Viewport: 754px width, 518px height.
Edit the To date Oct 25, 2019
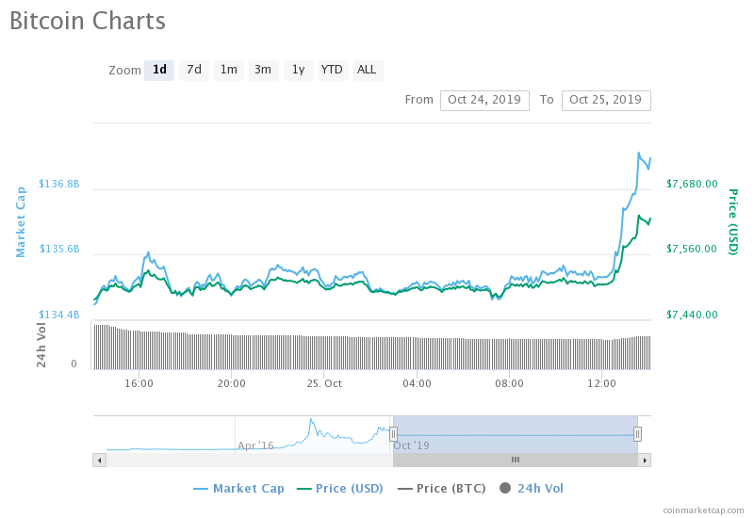pos(606,101)
